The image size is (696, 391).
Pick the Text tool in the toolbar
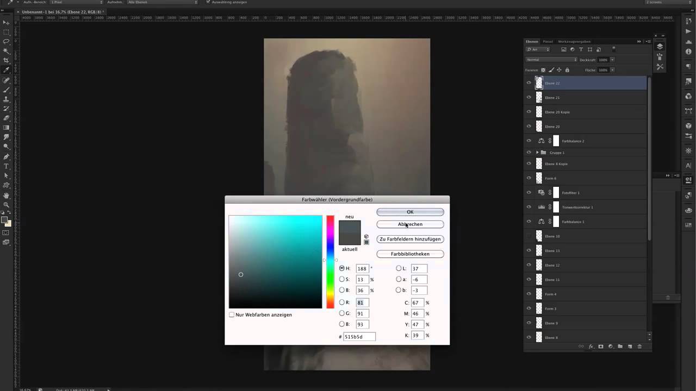click(7, 166)
